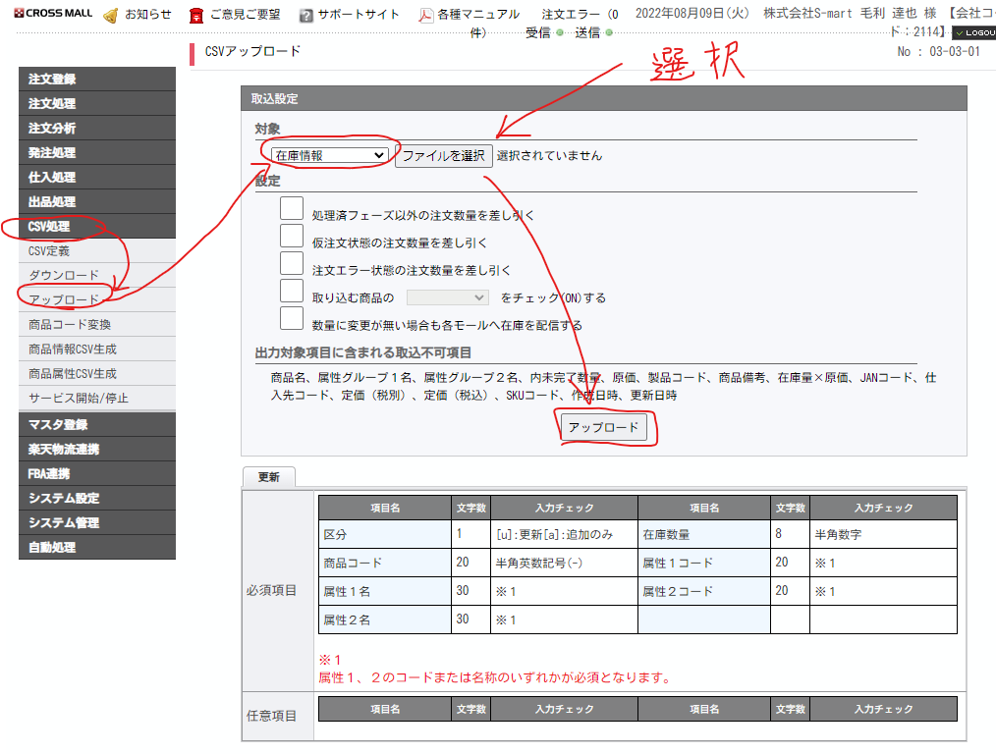
Task: Click the ファイルを選択 button
Action: click(x=443, y=155)
